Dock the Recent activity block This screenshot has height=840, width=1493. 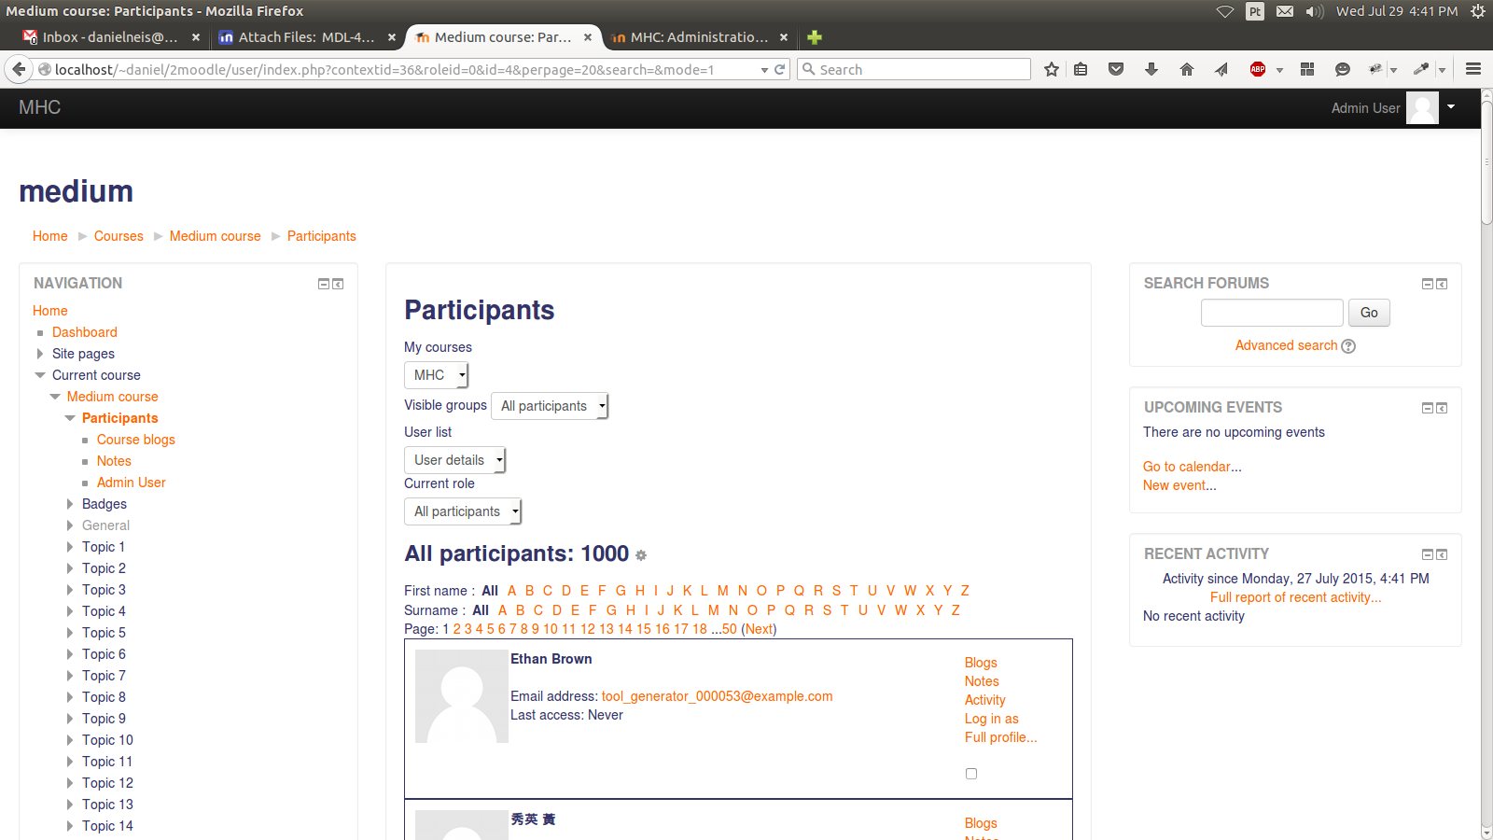pos(1442,554)
